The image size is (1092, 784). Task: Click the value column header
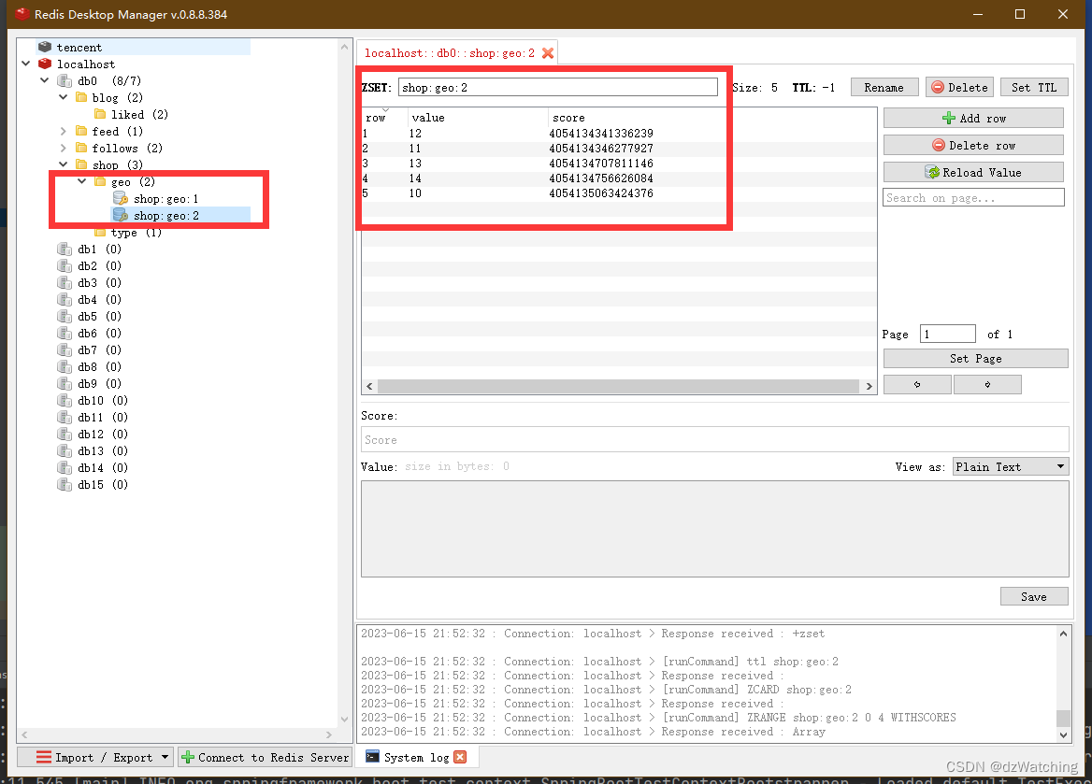click(478, 118)
